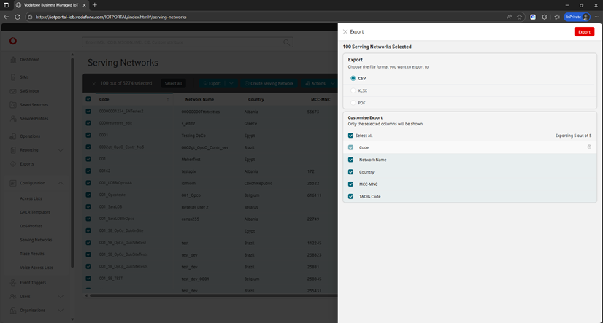Open Service Profiles in the sidebar
Screen dimensions: 603x323
point(34,118)
